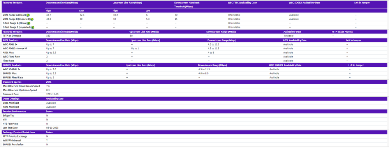Click the WBC SOGEA Availability Date header
Image resolution: width=389 pixels, height=148 pixels.
click(x=305, y=3)
